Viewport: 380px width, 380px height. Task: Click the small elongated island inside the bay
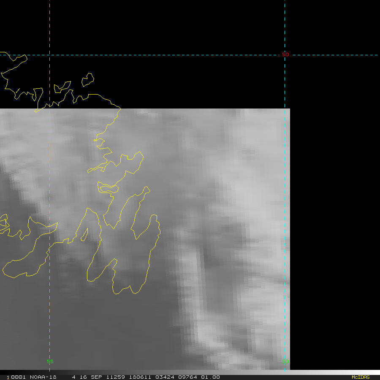point(84,235)
